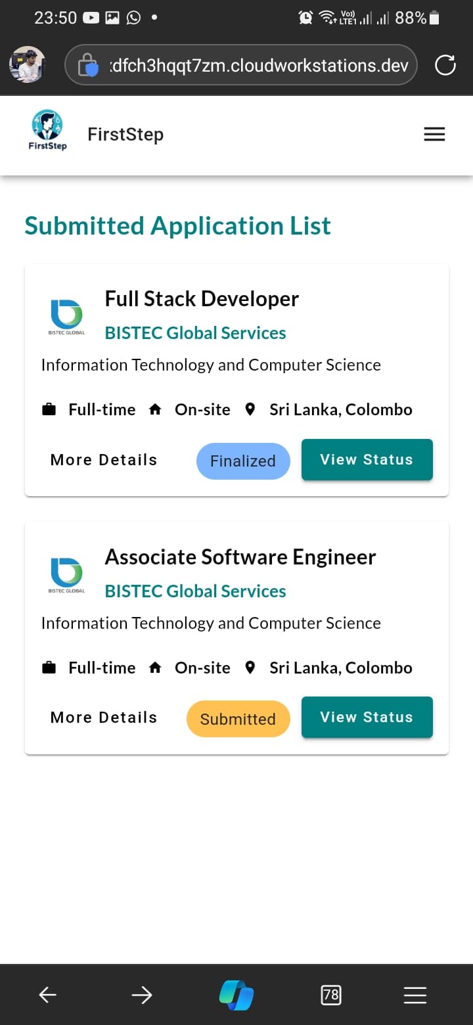This screenshot has width=473, height=1025.
Task: Open More Details for Associate Software Engineer
Action: (x=103, y=717)
